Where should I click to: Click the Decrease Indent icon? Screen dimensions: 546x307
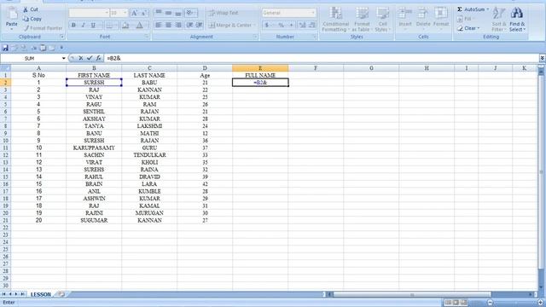(x=189, y=25)
